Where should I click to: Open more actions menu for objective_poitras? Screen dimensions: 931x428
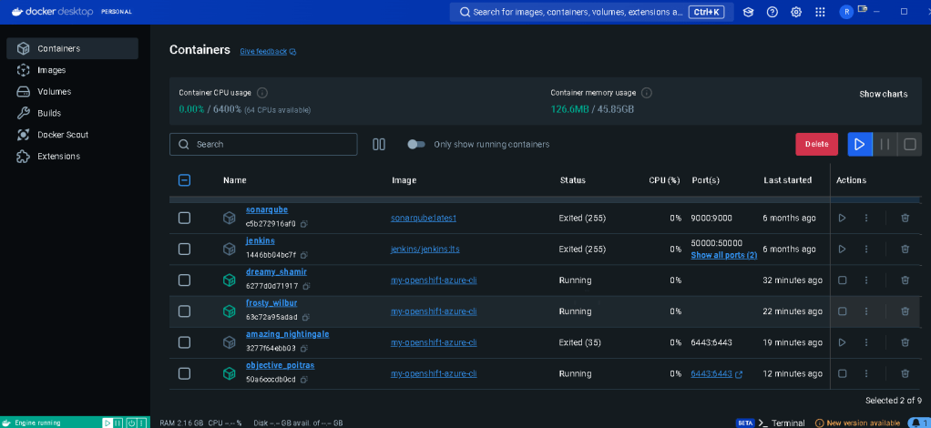865,373
